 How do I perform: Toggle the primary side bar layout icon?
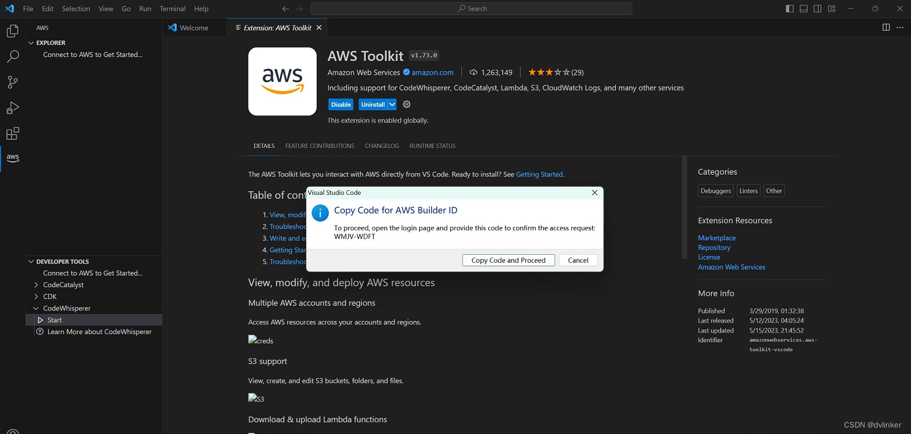coord(790,9)
